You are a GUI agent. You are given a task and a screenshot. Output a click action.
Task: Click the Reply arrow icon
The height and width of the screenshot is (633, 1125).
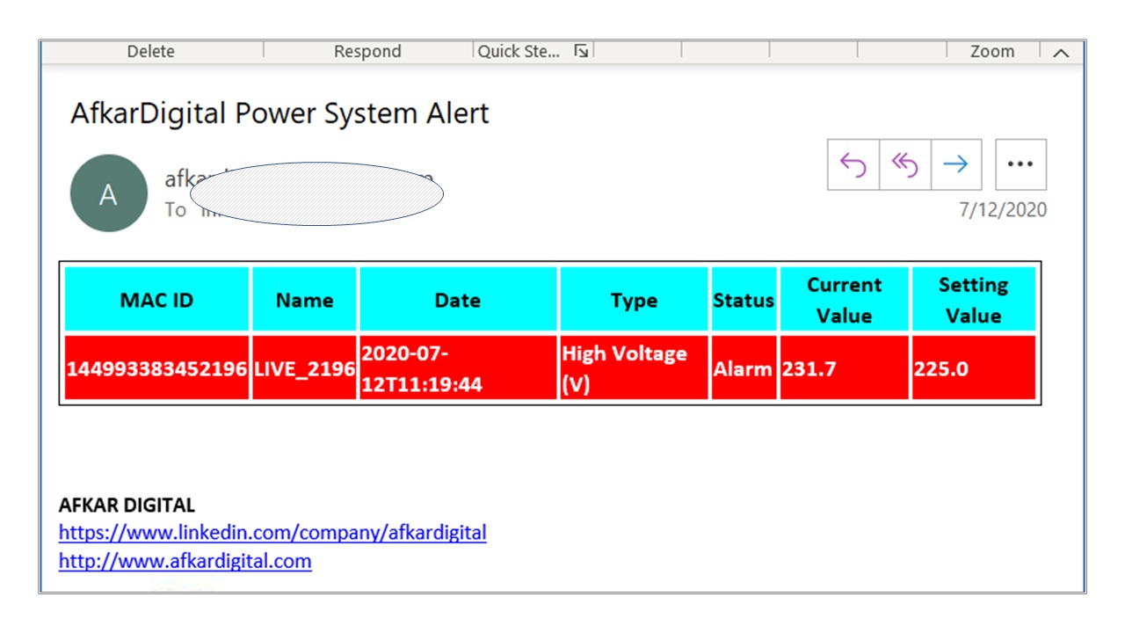pyautogui.click(x=853, y=164)
